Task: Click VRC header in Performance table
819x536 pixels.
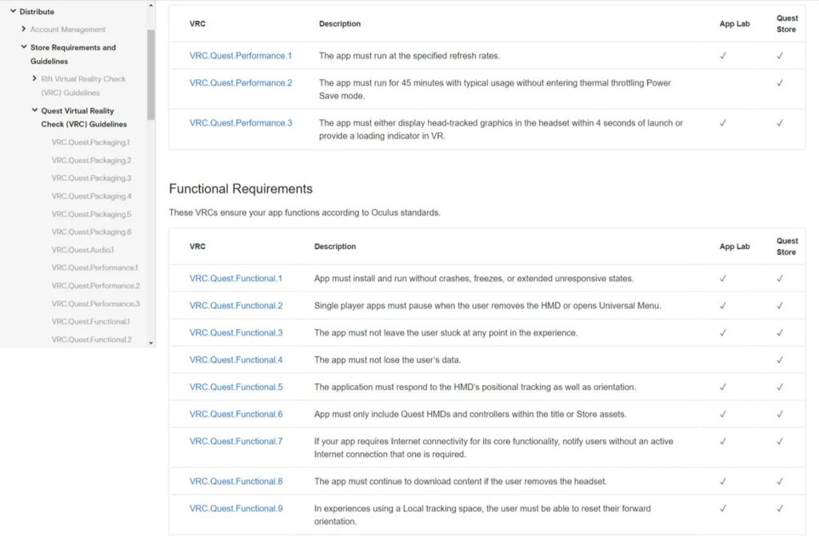Action: coord(198,23)
